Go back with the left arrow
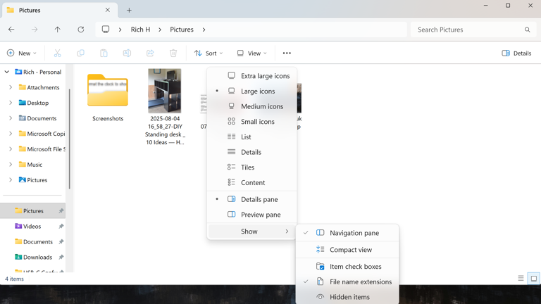Image resolution: width=541 pixels, height=304 pixels. tap(11, 30)
